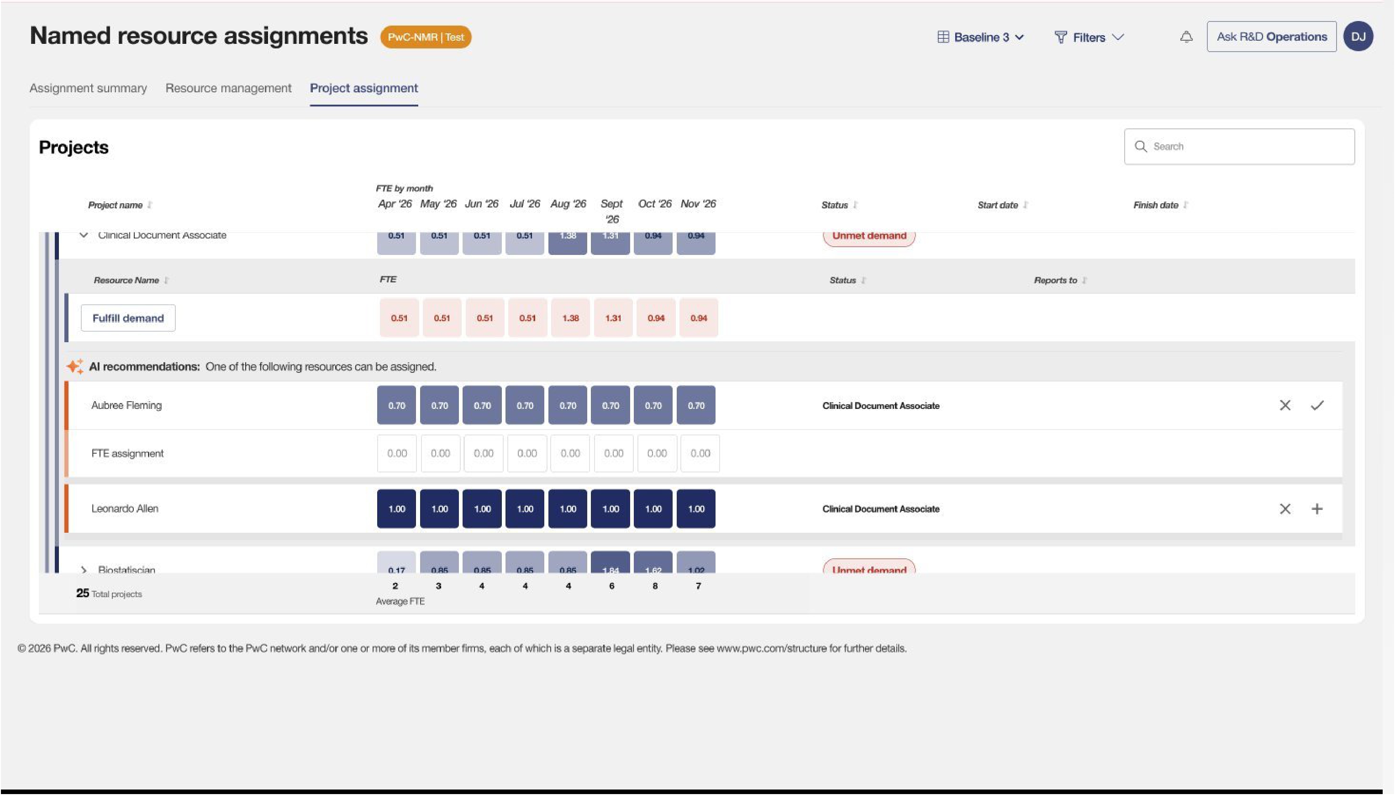
Task: Click Aubree Fleming's Apr '26 0.70 cell
Action: (x=397, y=405)
